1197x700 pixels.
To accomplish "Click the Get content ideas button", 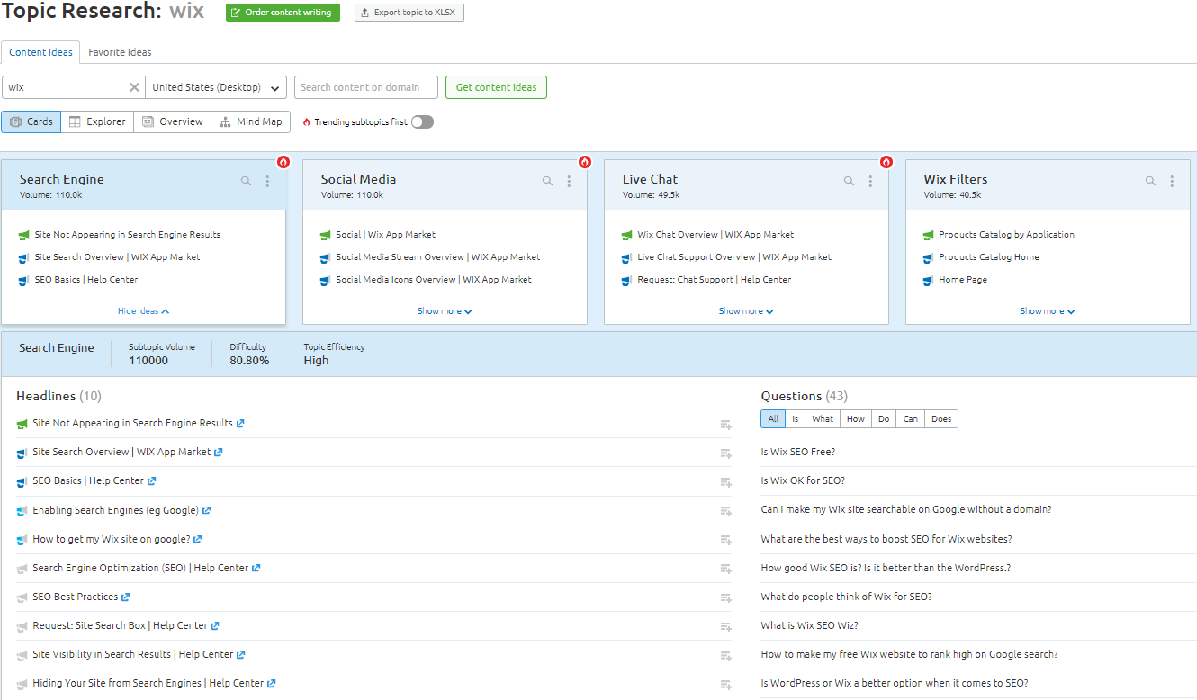I will 496,86.
